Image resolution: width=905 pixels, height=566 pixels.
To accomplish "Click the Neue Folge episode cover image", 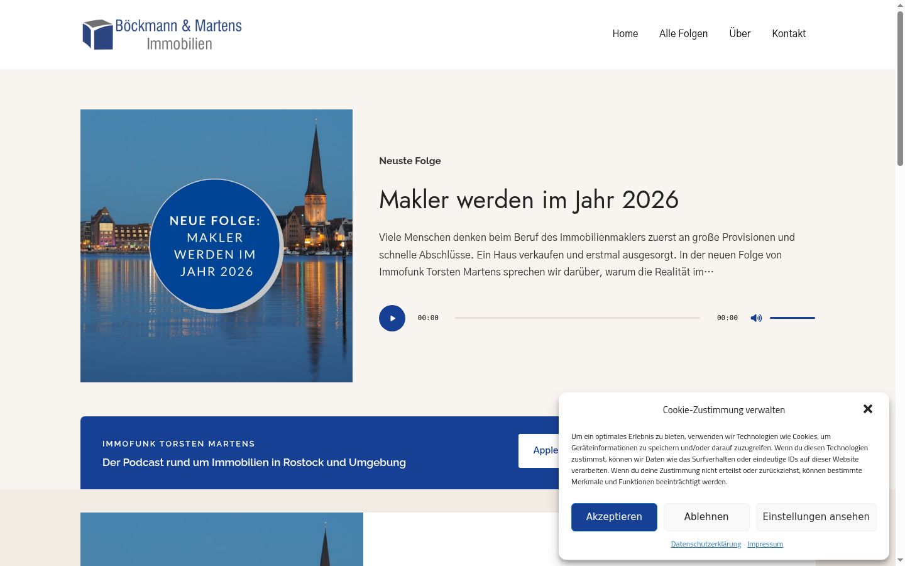I will click(x=216, y=246).
